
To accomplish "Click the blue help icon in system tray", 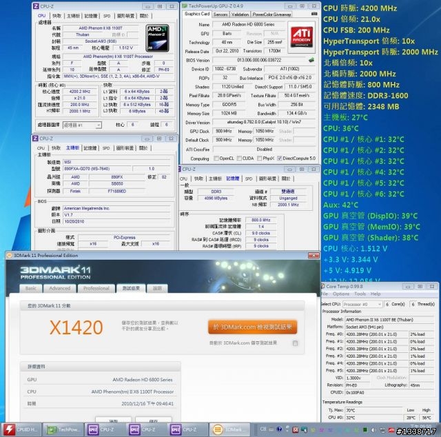I will pyautogui.click(x=279, y=429).
